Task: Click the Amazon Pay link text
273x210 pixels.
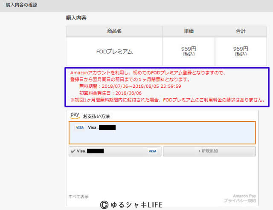Action: (x=244, y=196)
